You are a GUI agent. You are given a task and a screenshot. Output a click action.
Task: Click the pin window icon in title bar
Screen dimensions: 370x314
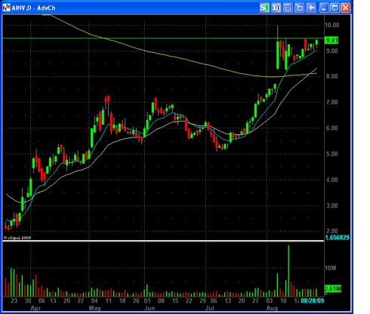pos(311,8)
